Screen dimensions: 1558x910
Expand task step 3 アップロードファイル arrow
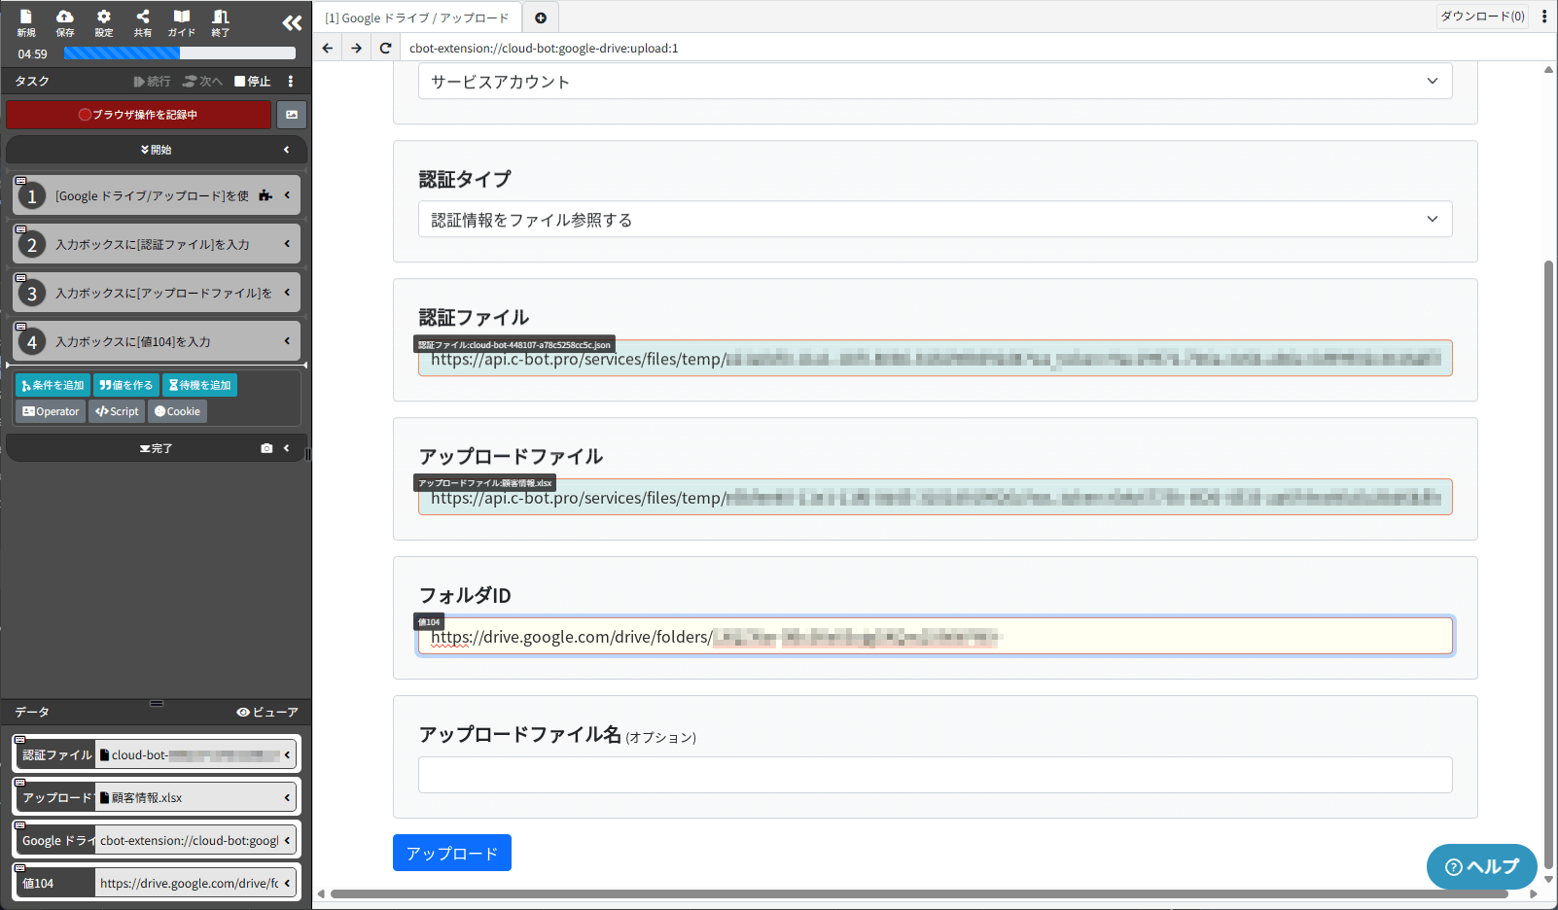coord(287,293)
